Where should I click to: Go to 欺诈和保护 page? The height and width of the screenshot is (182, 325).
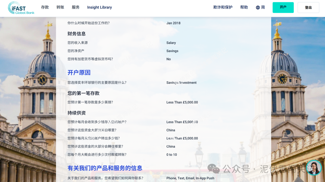point(223,7)
